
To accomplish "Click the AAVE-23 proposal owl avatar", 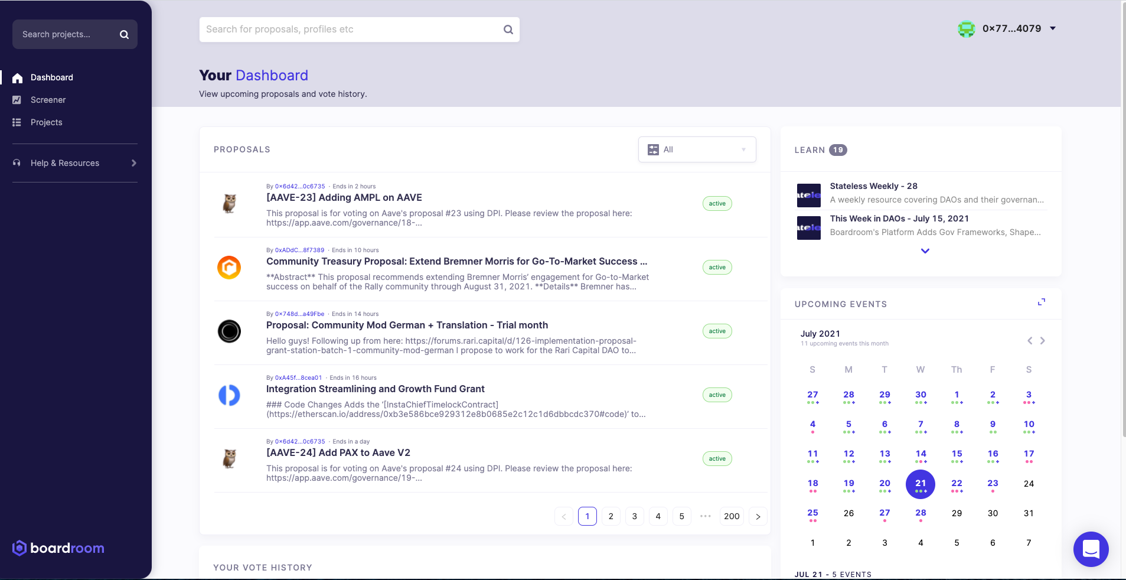I will [x=229, y=204].
